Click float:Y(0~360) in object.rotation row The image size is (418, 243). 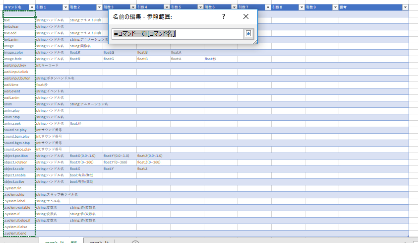click(119, 162)
